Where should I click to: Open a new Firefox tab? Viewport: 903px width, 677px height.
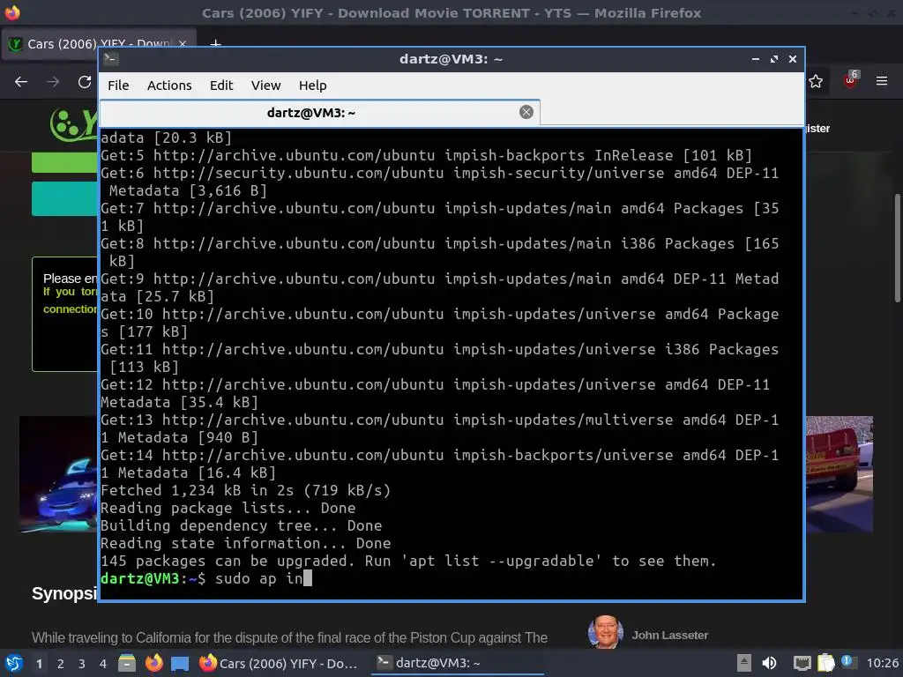click(215, 44)
